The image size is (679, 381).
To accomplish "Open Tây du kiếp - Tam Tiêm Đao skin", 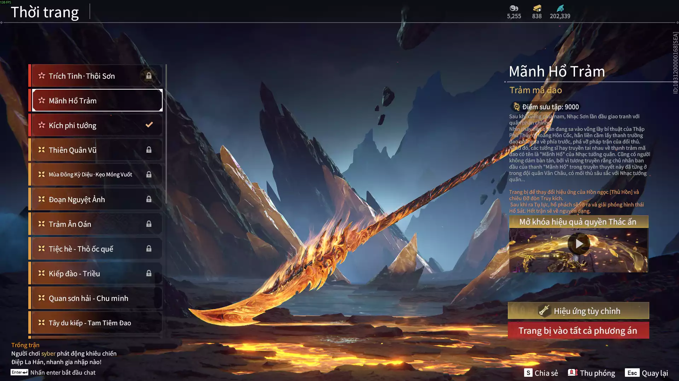I will click(x=95, y=323).
